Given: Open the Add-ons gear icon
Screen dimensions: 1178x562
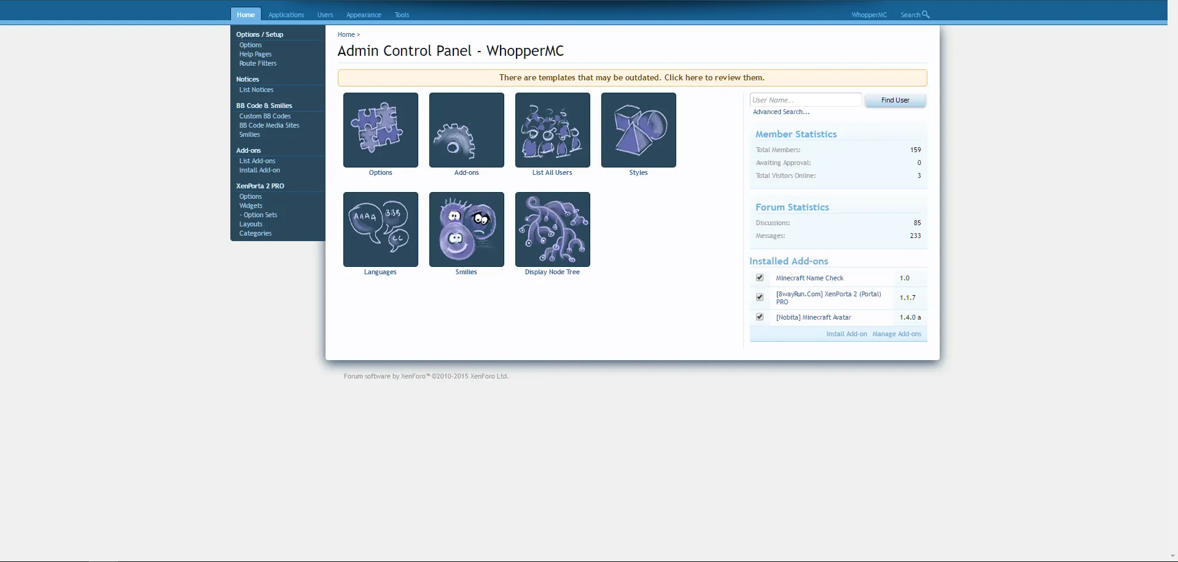Looking at the screenshot, I should 467,130.
